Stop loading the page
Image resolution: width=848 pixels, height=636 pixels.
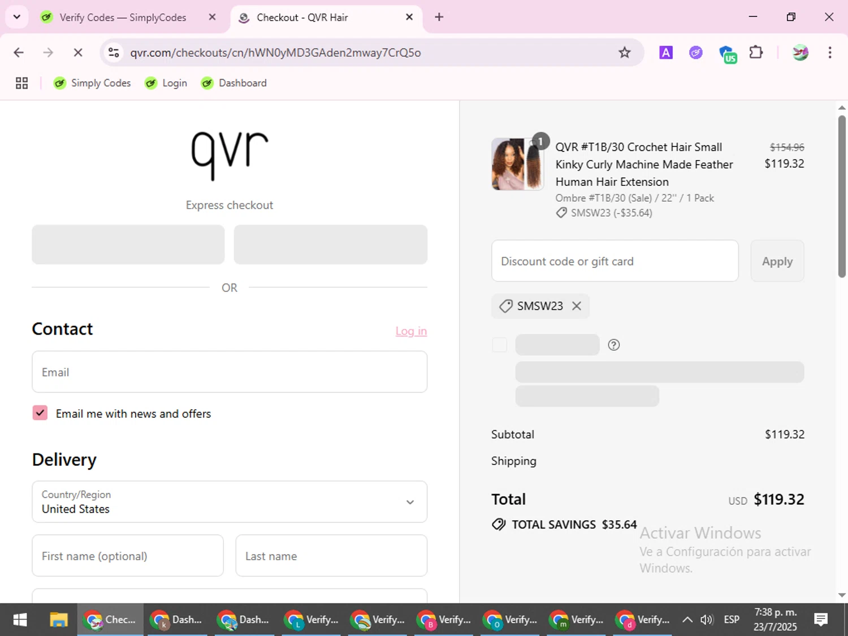tap(78, 53)
